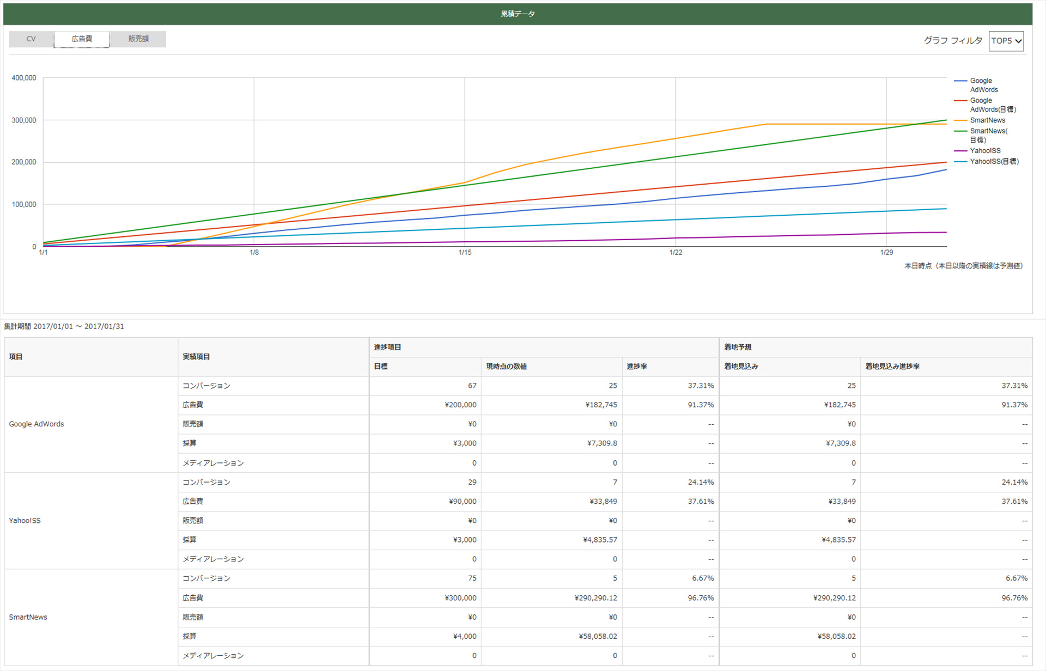Select the Yahoo!SS row label
This screenshot has width=1046, height=671.
coord(25,521)
